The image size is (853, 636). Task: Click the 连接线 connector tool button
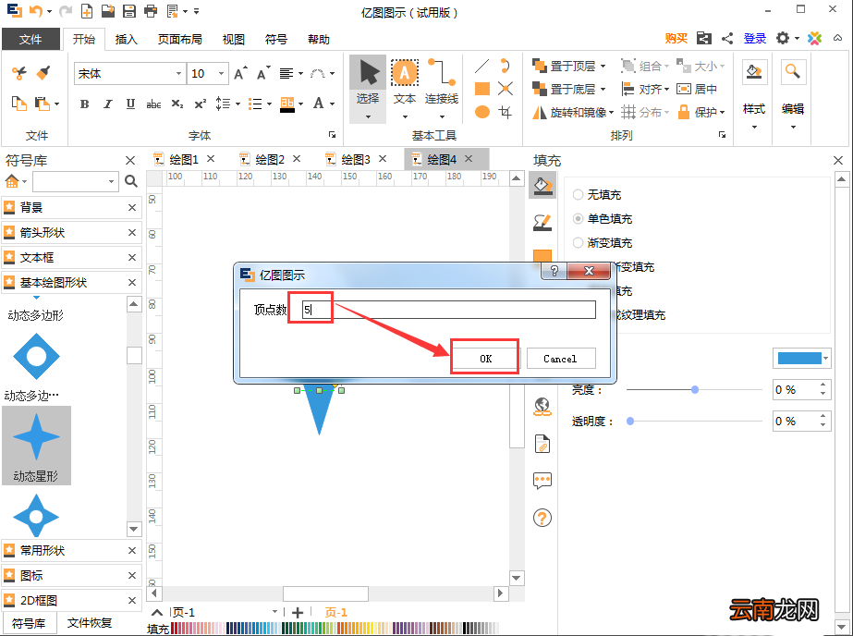[x=442, y=87]
